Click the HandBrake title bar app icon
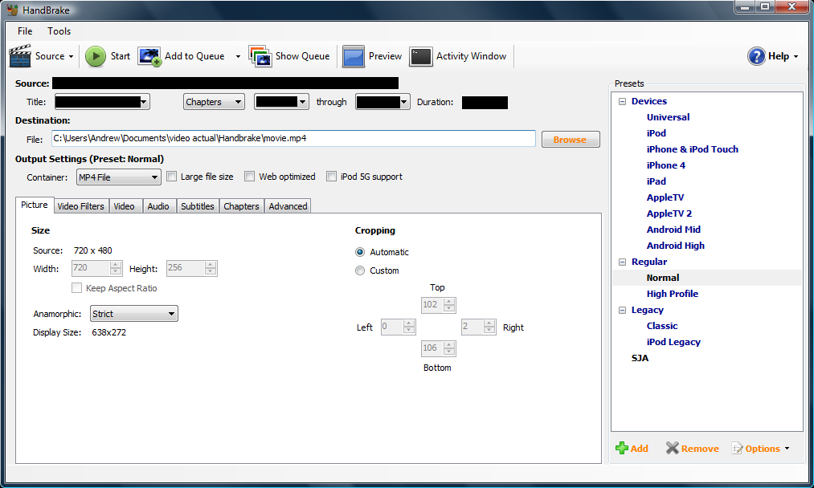 (12, 10)
